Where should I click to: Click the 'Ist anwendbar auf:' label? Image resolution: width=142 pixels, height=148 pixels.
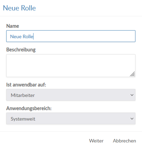click(26, 85)
